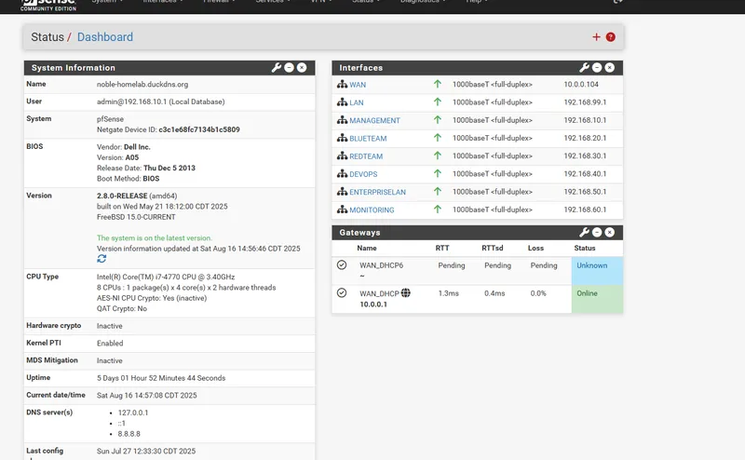Open the LAN interface link
Image resolution: width=745 pixels, height=460 pixels.
(x=357, y=102)
